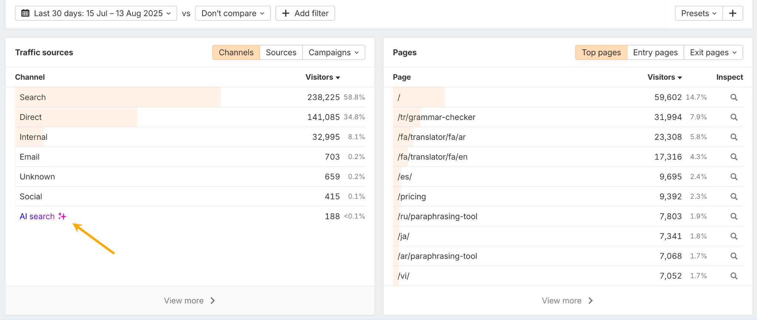This screenshot has width=757, height=320.
Task: Click the AI search sparkle icon
Action: (x=62, y=217)
